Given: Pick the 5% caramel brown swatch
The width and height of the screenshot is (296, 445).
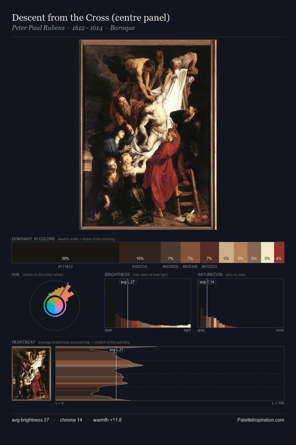Looking at the screenshot, I should [x=241, y=252].
